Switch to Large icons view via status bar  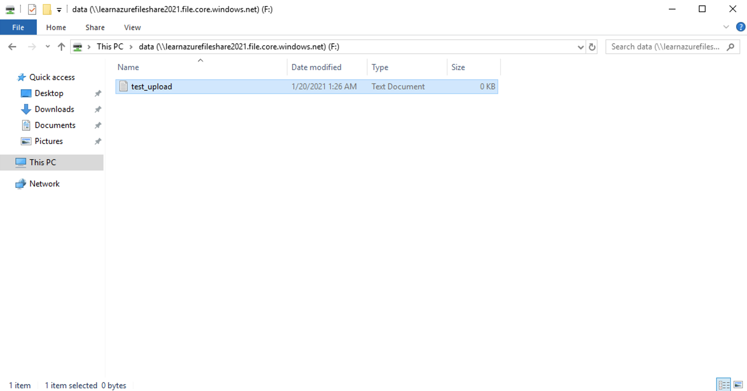738,385
